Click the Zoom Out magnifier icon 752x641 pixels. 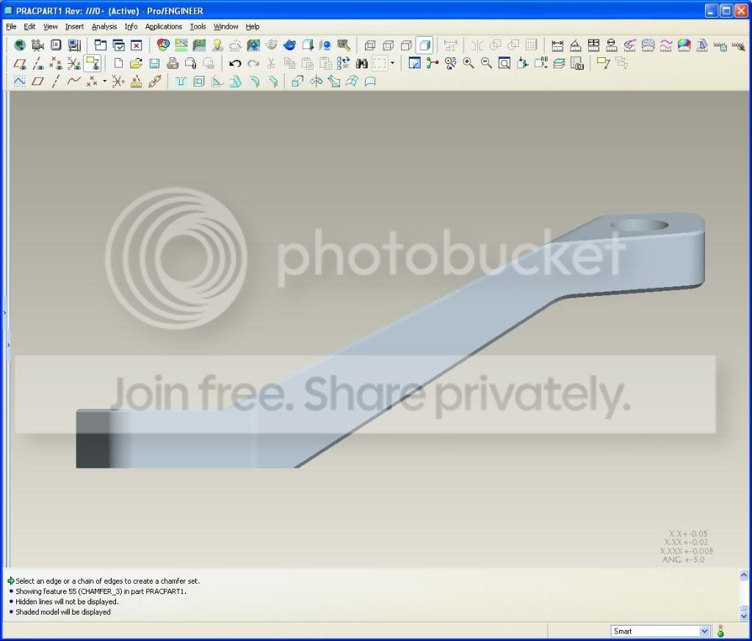coord(486,63)
